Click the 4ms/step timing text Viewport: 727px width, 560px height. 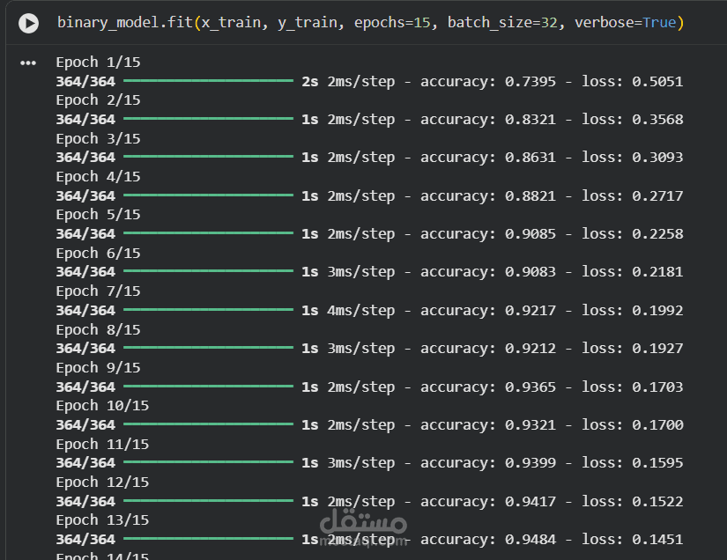point(361,310)
